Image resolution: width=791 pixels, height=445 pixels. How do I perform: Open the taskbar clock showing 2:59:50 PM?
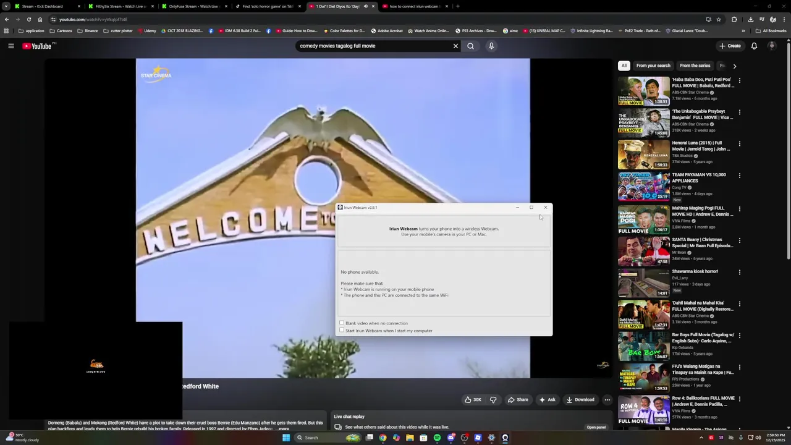pos(775,438)
